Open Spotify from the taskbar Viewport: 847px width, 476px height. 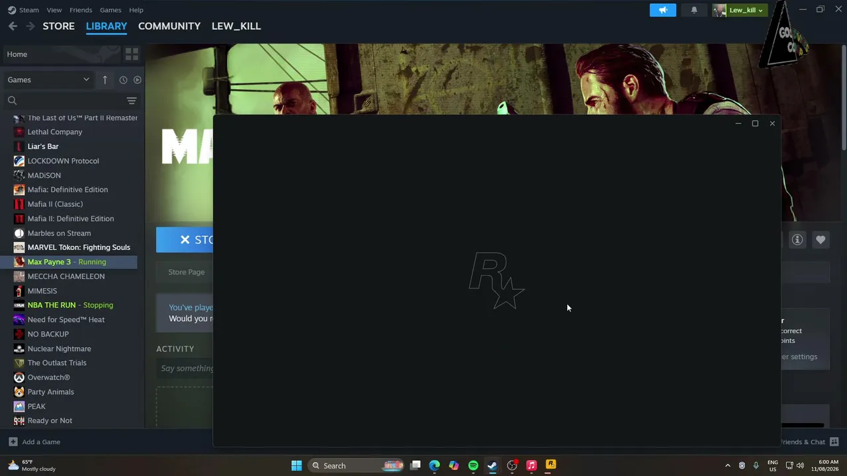(x=473, y=465)
